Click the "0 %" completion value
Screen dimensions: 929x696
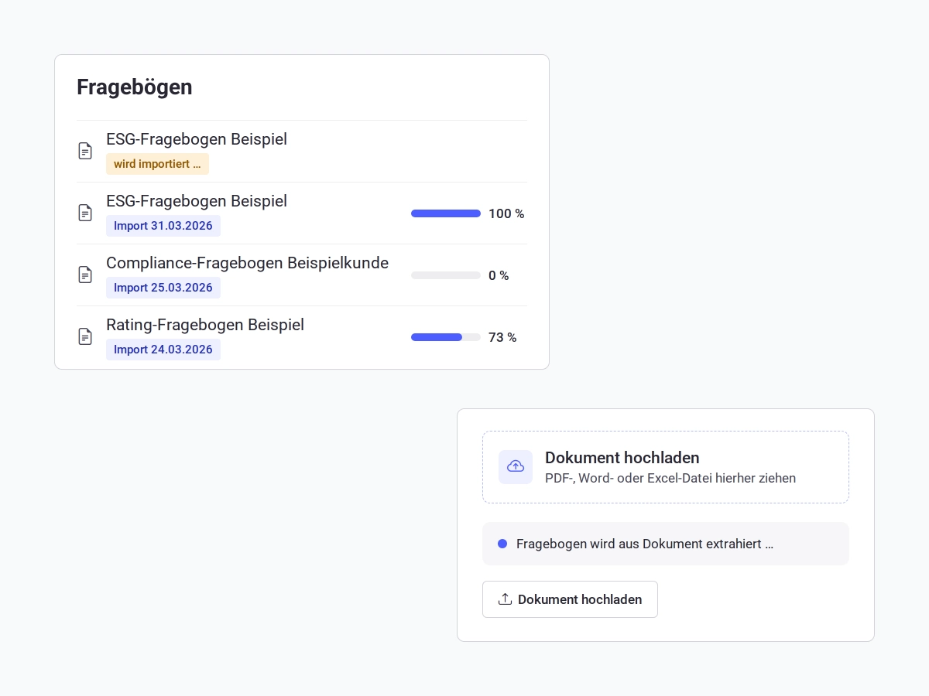499,275
